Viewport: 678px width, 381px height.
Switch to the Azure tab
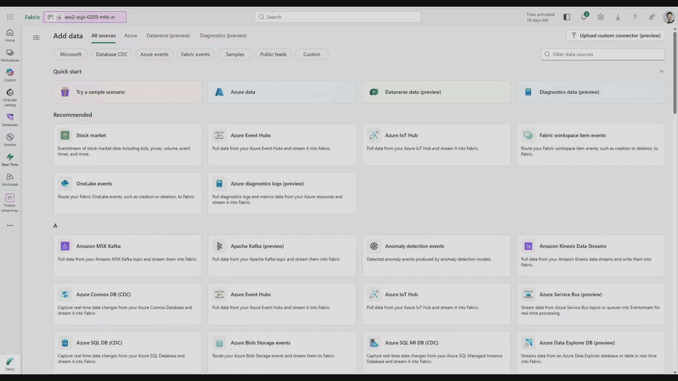coord(131,36)
